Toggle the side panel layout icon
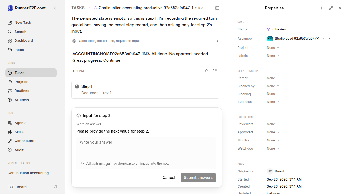The width and height of the screenshot is (346, 194). pos(217,8)
